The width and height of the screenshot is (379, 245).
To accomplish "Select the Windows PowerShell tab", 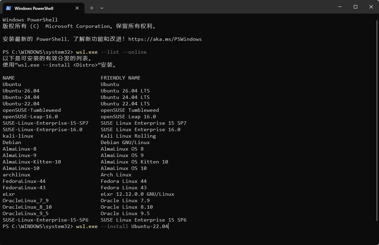I will (x=44, y=8).
